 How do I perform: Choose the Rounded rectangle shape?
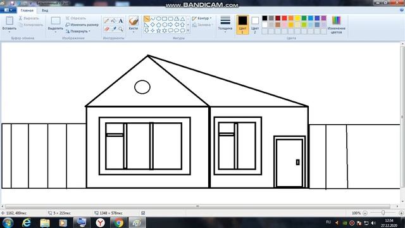click(170, 19)
